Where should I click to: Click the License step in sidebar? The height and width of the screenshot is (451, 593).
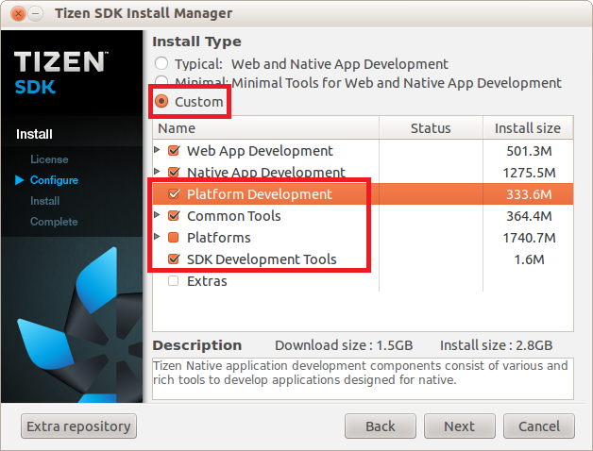(49, 159)
